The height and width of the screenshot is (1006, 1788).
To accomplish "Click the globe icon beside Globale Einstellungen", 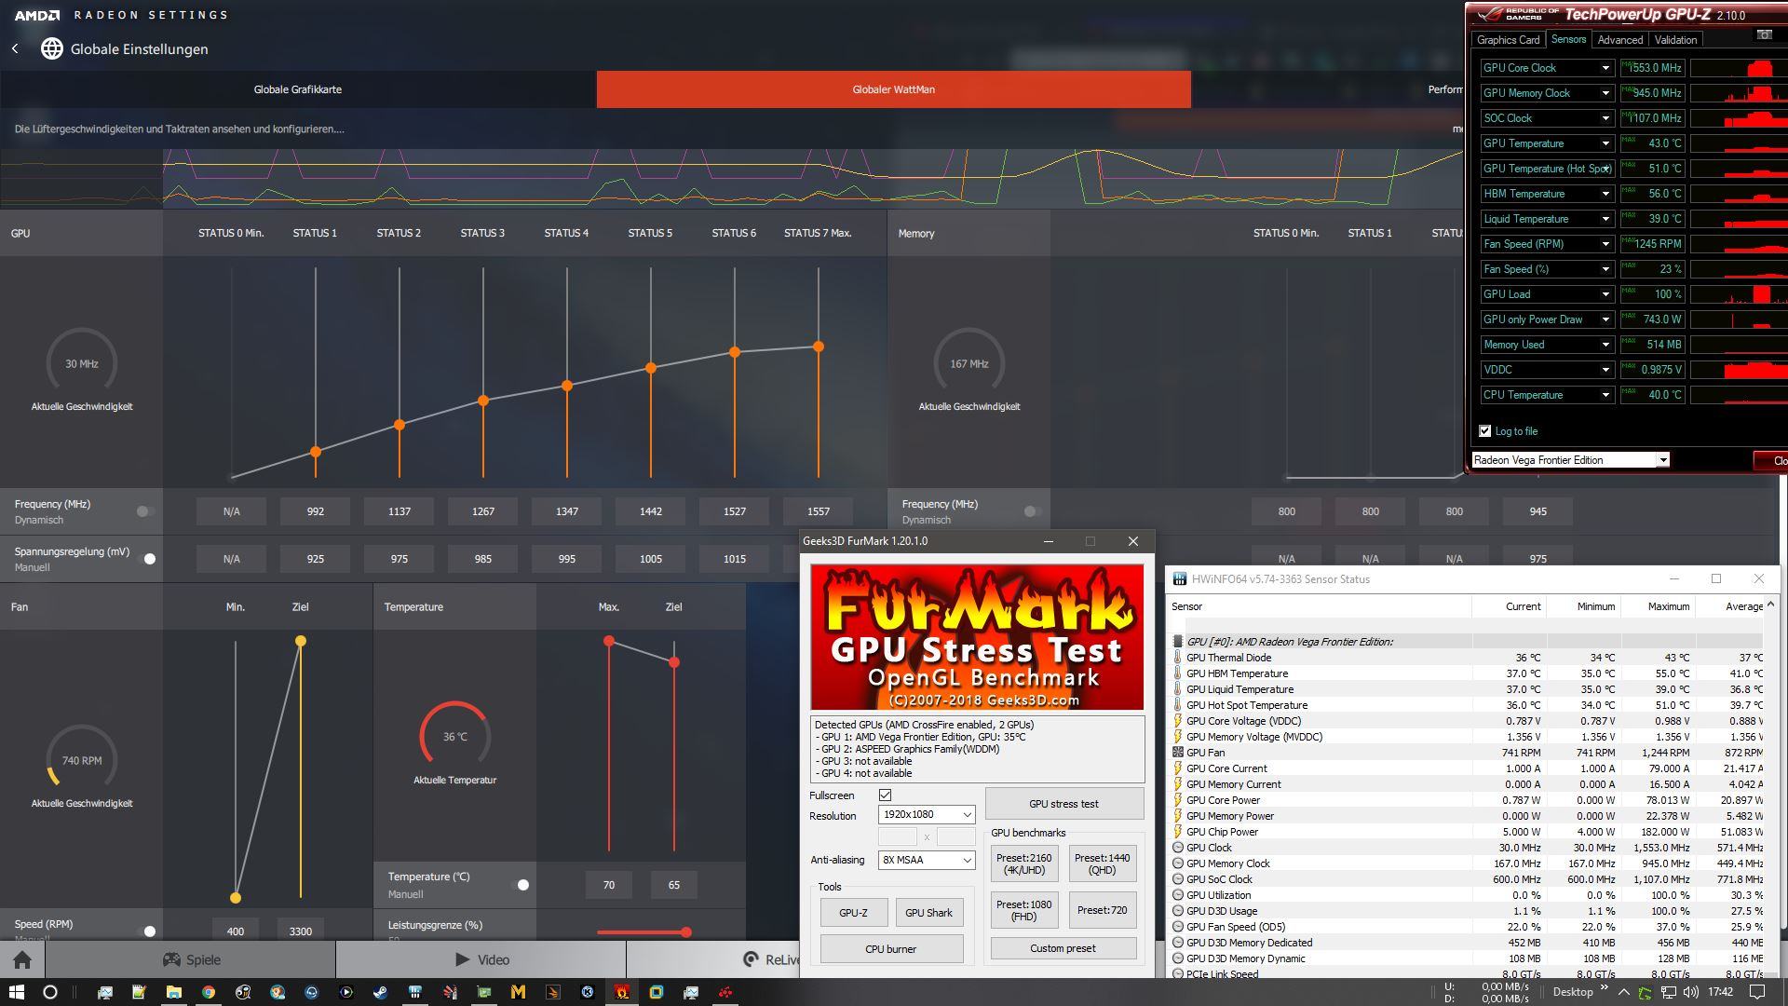I will click(52, 48).
